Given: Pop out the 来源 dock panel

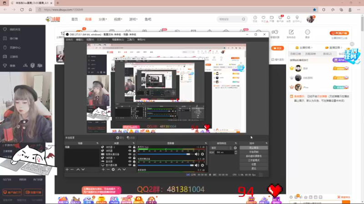Looking at the screenshot, I should pyautogui.click(x=133, y=143).
